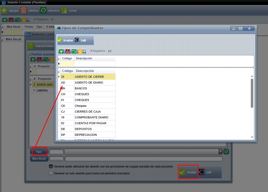This screenshot has height=192, width=268.
Task: Click the red magnet icon in main window grid toolbar
Action: (11, 20)
